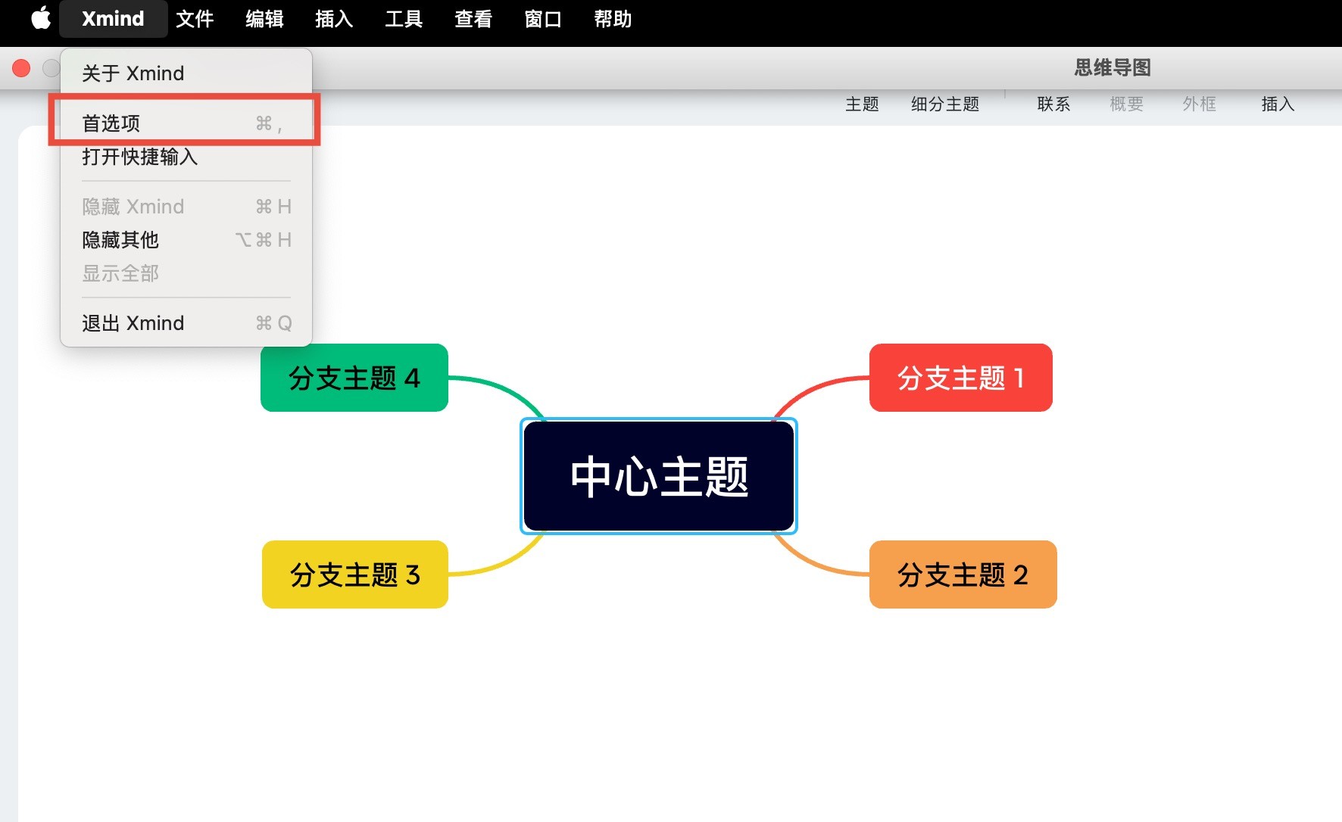Open the 查看 menu
This screenshot has width=1342, height=822.
point(473,19)
